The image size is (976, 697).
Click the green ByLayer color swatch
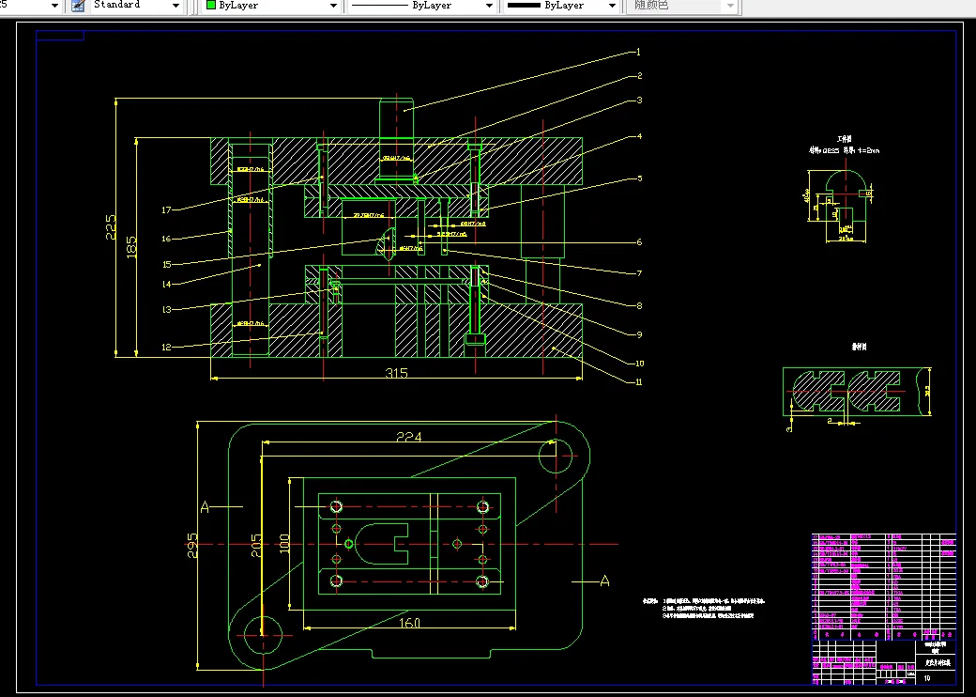[x=212, y=5]
